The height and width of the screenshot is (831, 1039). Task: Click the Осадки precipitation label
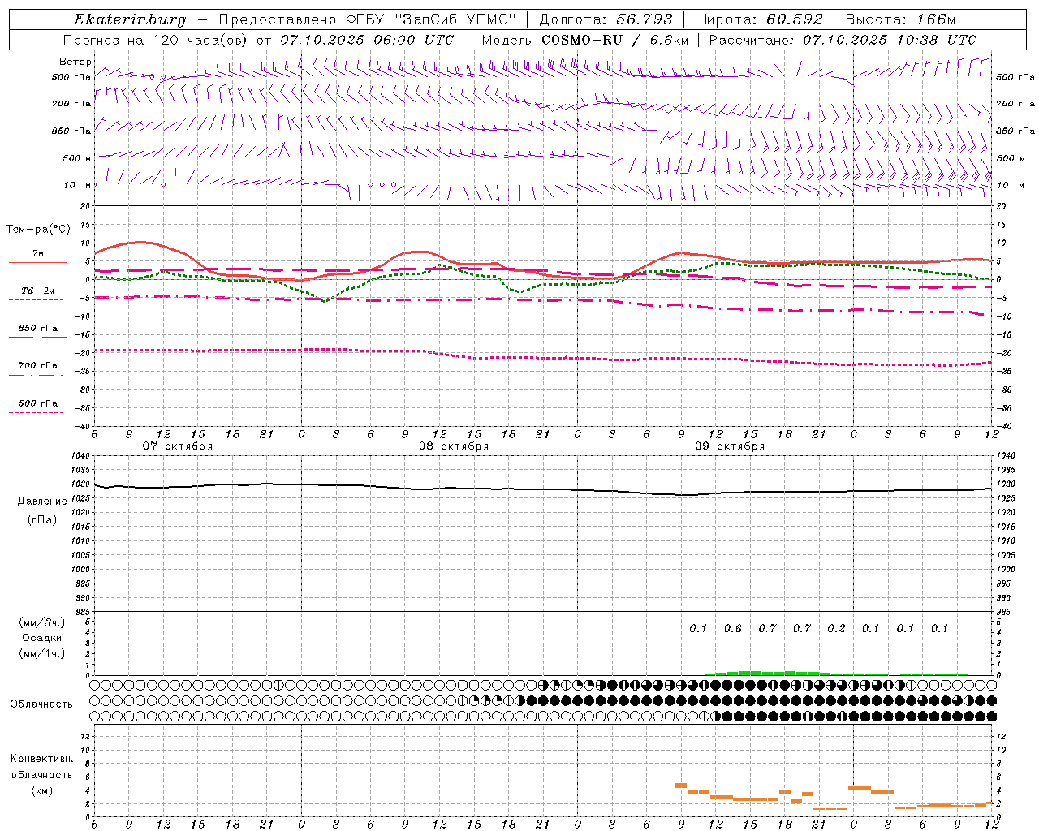(41, 638)
